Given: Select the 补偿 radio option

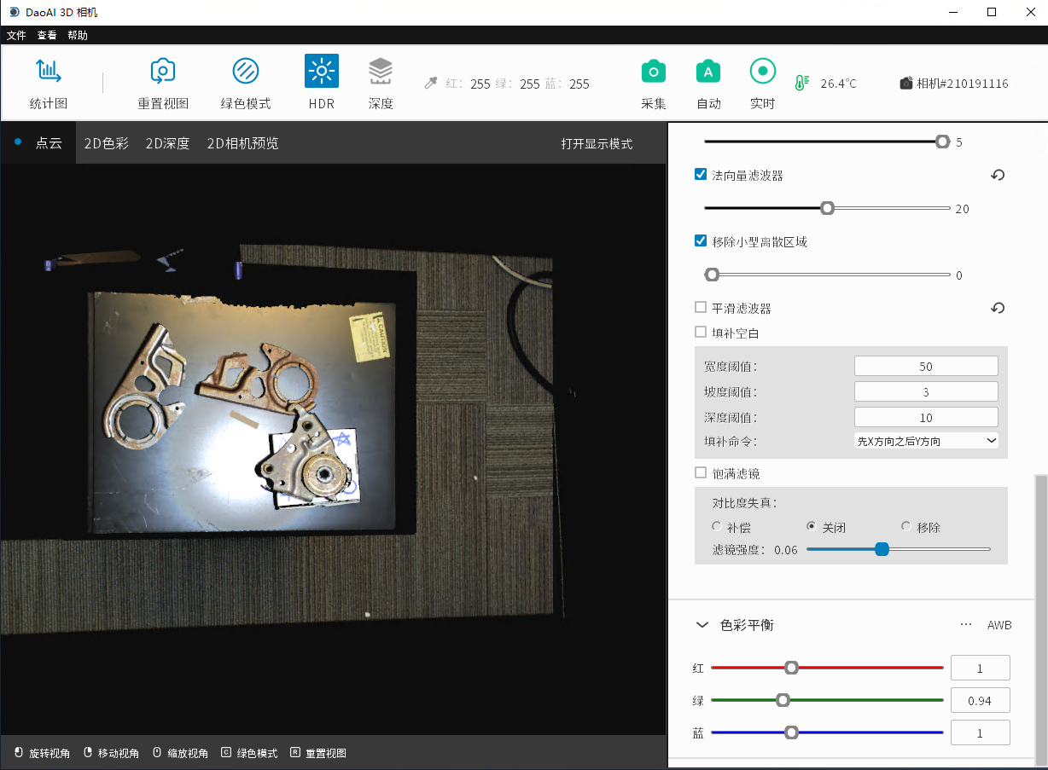Looking at the screenshot, I should (x=717, y=527).
